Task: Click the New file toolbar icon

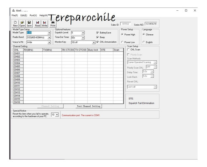Action: [15, 24]
